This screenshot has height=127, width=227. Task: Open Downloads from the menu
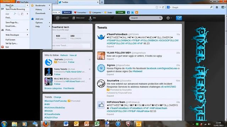tap(40, 13)
